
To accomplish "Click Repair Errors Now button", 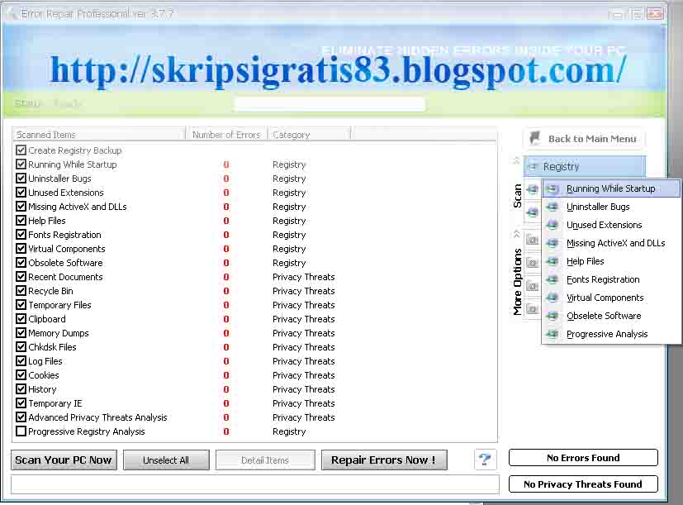I will pos(384,460).
